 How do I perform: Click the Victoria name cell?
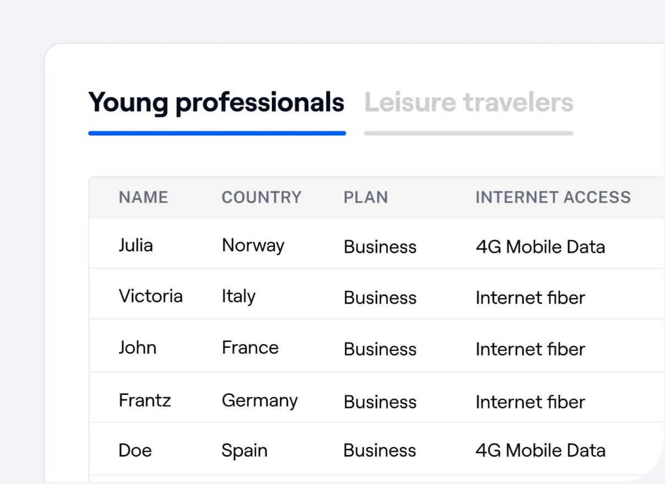[150, 296]
